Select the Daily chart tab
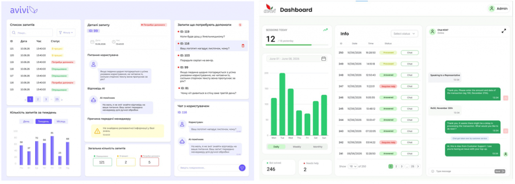This screenshot has width=515, height=184. tap(276, 147)
